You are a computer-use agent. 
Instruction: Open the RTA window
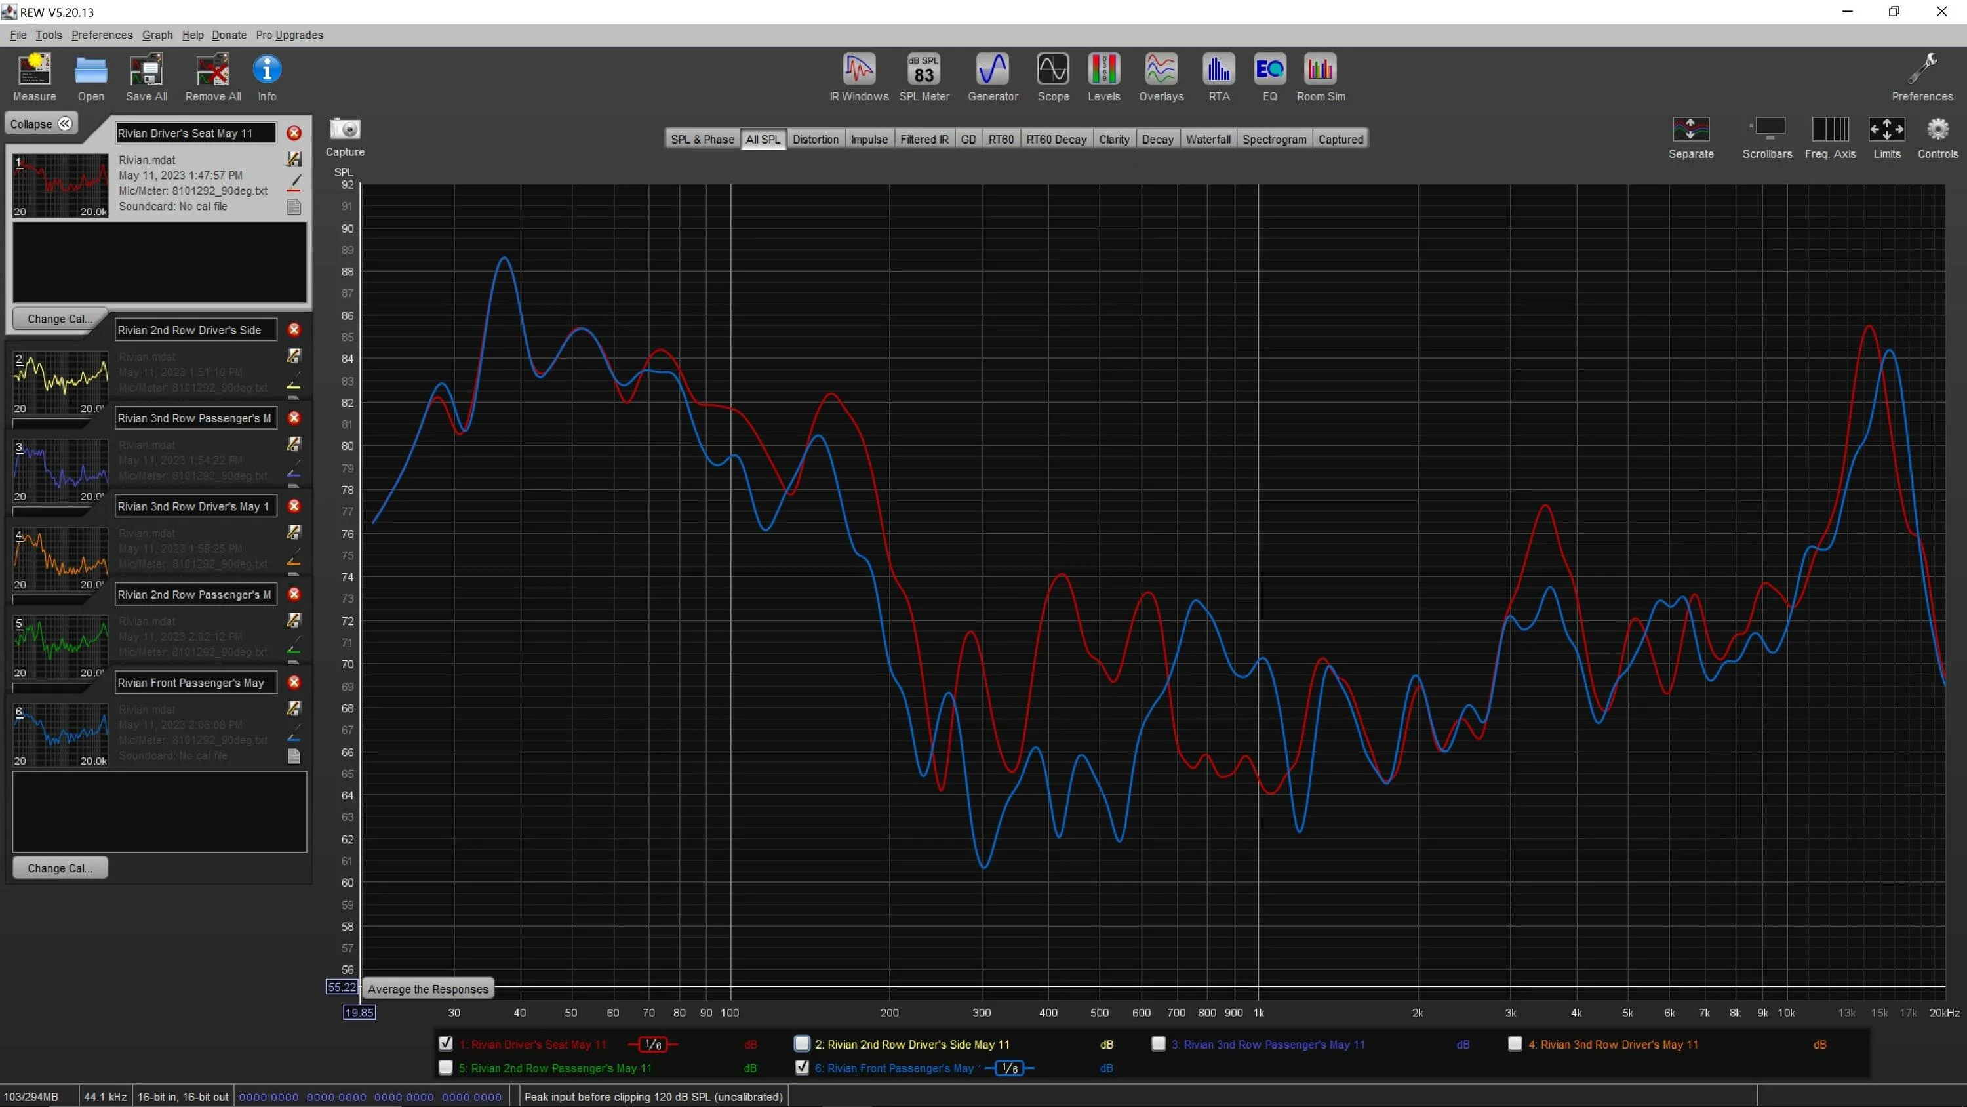[x=1219, y=77]
